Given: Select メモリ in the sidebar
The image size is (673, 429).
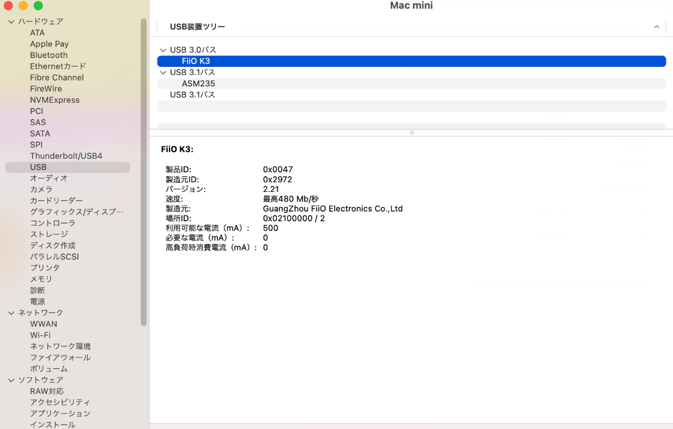Looking at the screenshot, I should tap(41, 279).
